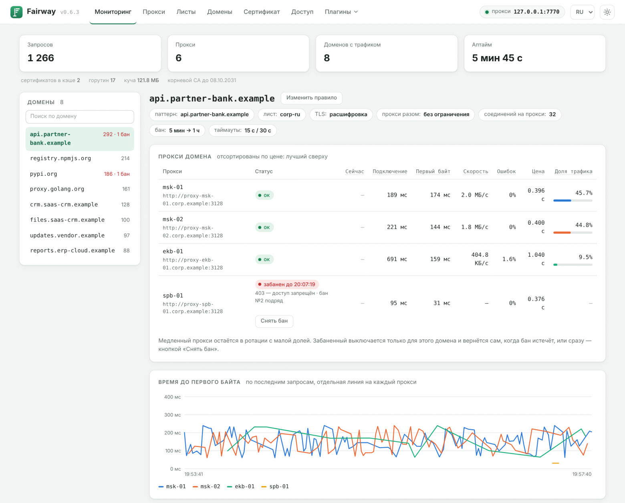The height and width of the screenshot is (503, 625).
Task: Click the Подключение column header
Action: coord(390,171)
